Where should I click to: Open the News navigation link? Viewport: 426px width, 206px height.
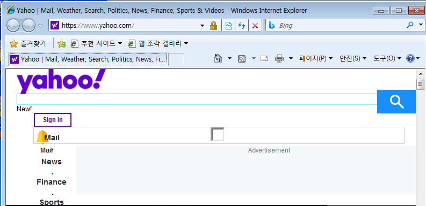coord(52,162)
